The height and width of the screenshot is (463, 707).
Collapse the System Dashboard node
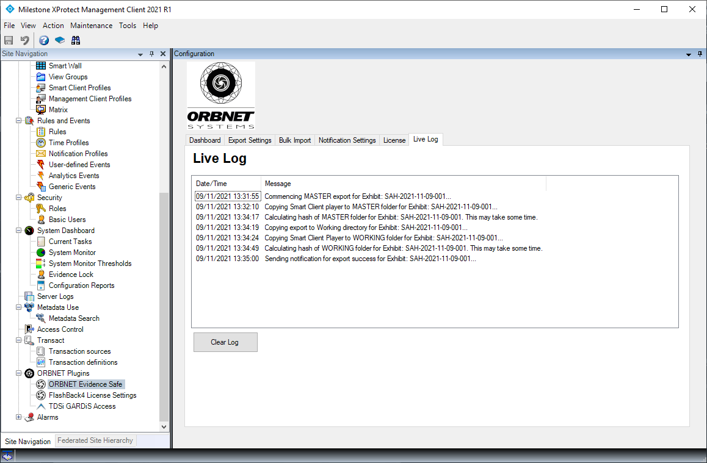[18, 231]
